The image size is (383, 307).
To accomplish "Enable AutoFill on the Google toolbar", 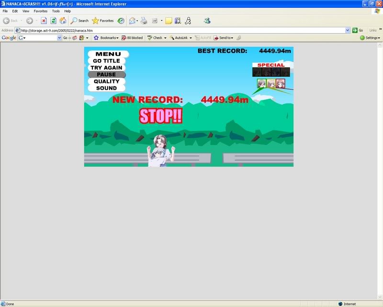I will click(x=206, y=37).
